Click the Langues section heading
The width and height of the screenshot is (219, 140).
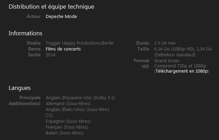[19, 88]
